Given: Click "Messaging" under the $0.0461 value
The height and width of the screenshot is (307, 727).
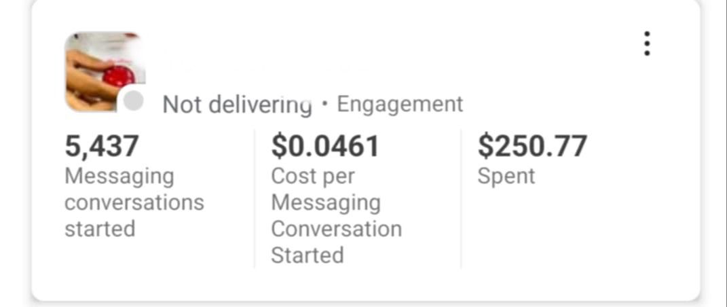Looking at the screenshot, I should 326,202.
